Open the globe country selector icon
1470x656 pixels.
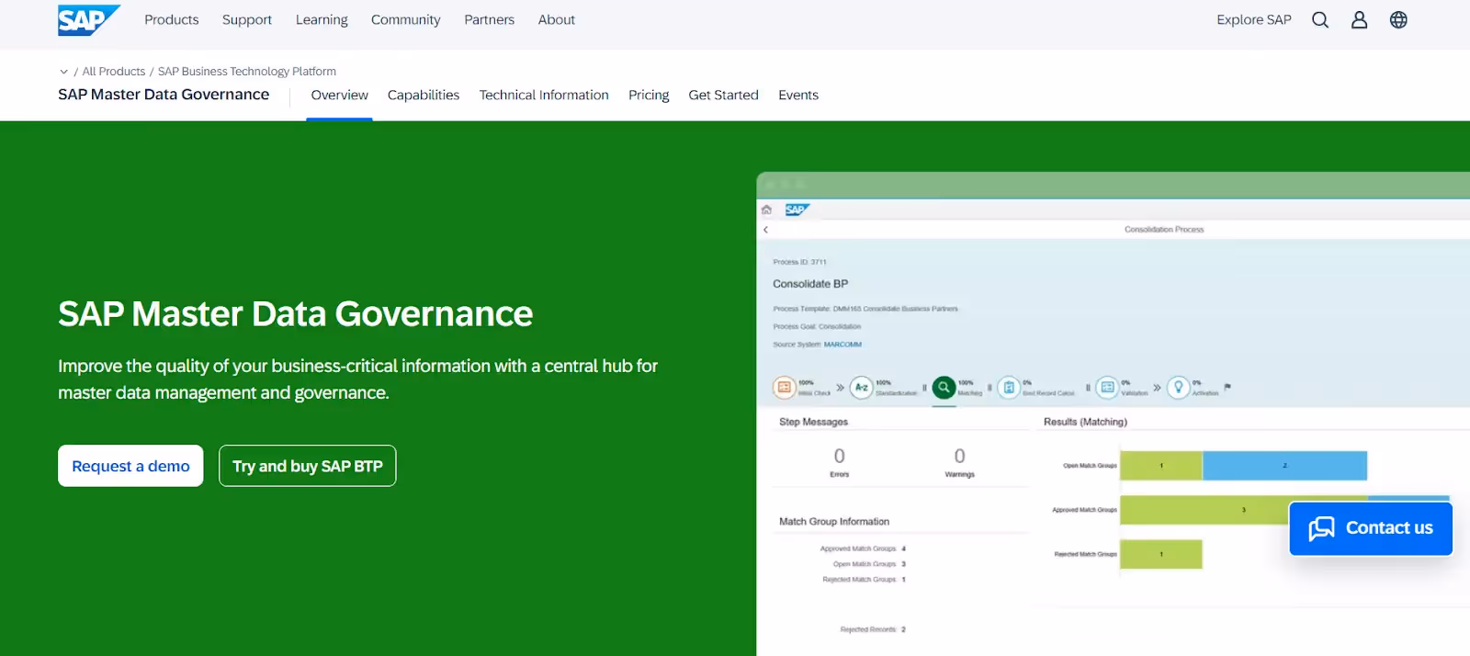point(1398,19)
